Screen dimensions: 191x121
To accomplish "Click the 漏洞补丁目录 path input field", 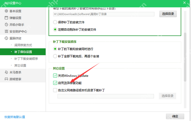I will [x=103, y=14].
